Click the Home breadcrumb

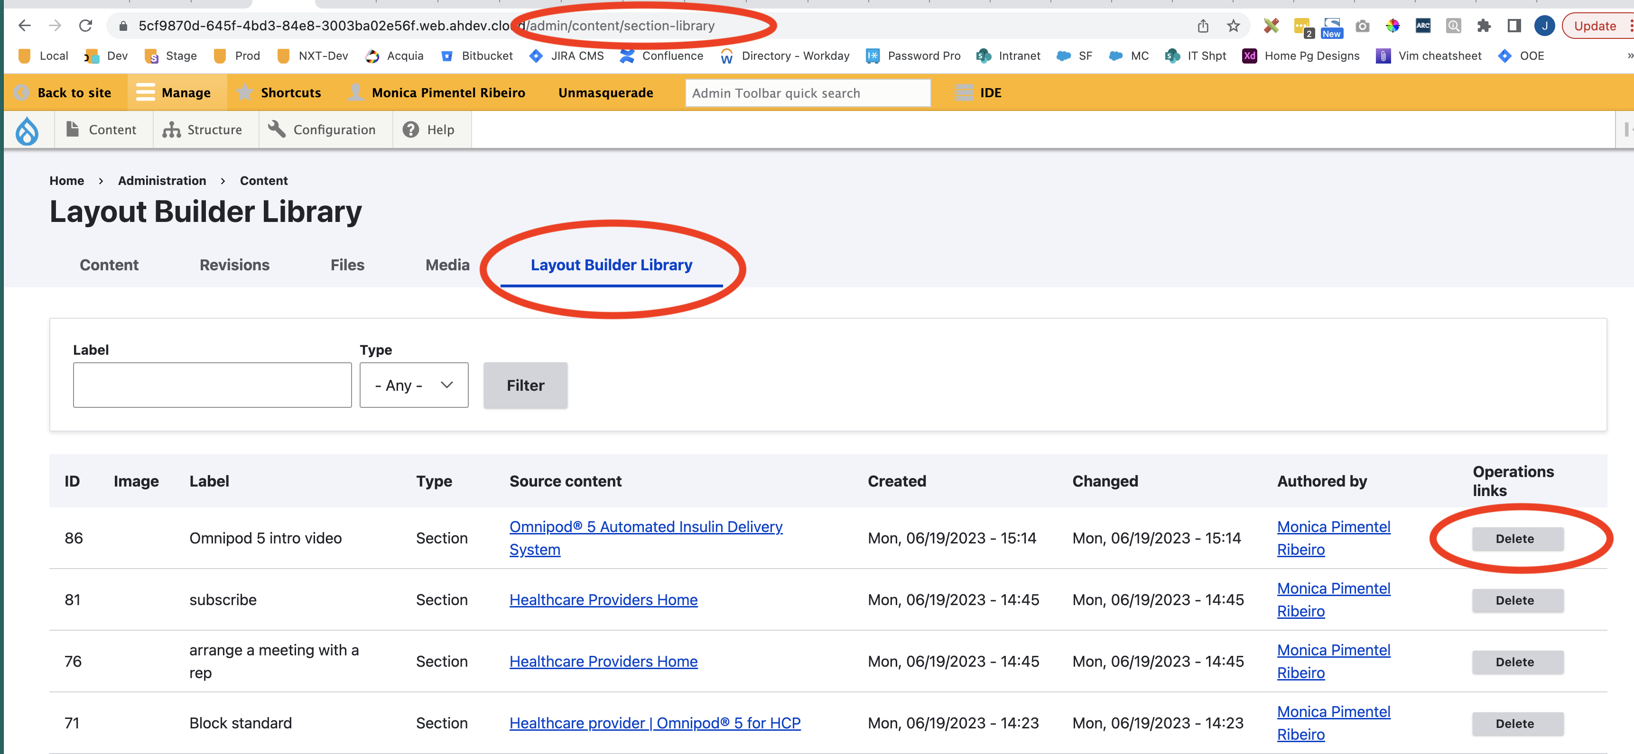pos(66,181)
